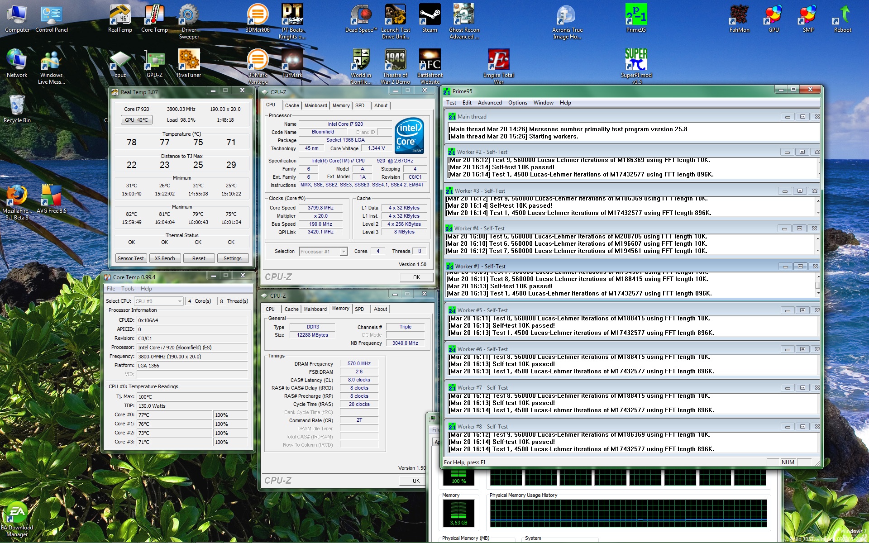The width and height of the screenshot is (869, 543).
Task: Expand Processor #1 selection dropdown in CPU-Z
Action: [x=344, y=252]
